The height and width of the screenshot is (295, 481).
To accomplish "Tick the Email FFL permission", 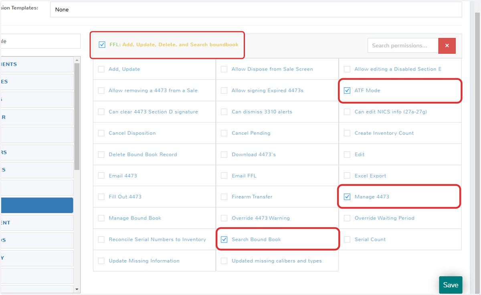I will [x=224, y=176].
